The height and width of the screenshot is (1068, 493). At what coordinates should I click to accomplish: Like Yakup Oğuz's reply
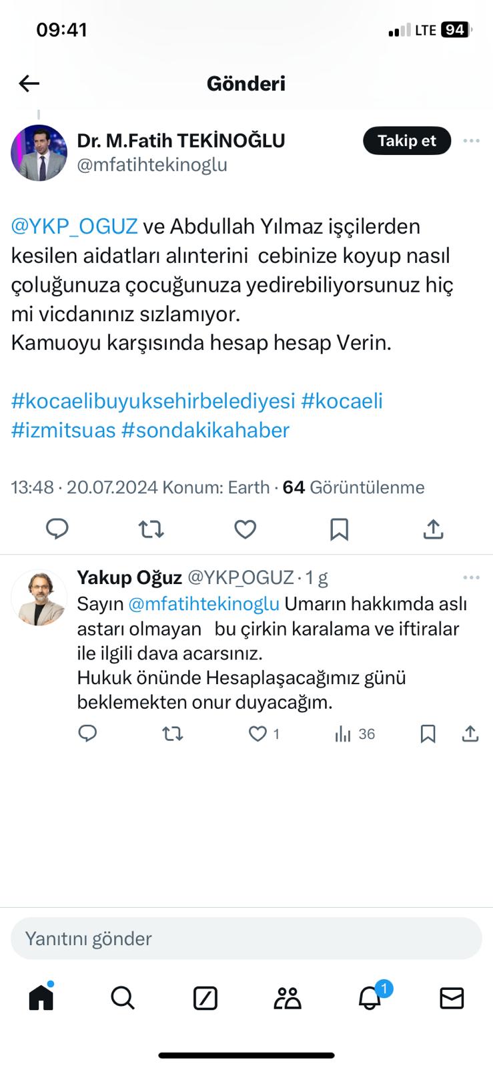pos(258,734)
